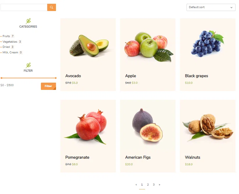Open the Dried category
This screenshot has height=194, width=239.
tap(6, 47)
